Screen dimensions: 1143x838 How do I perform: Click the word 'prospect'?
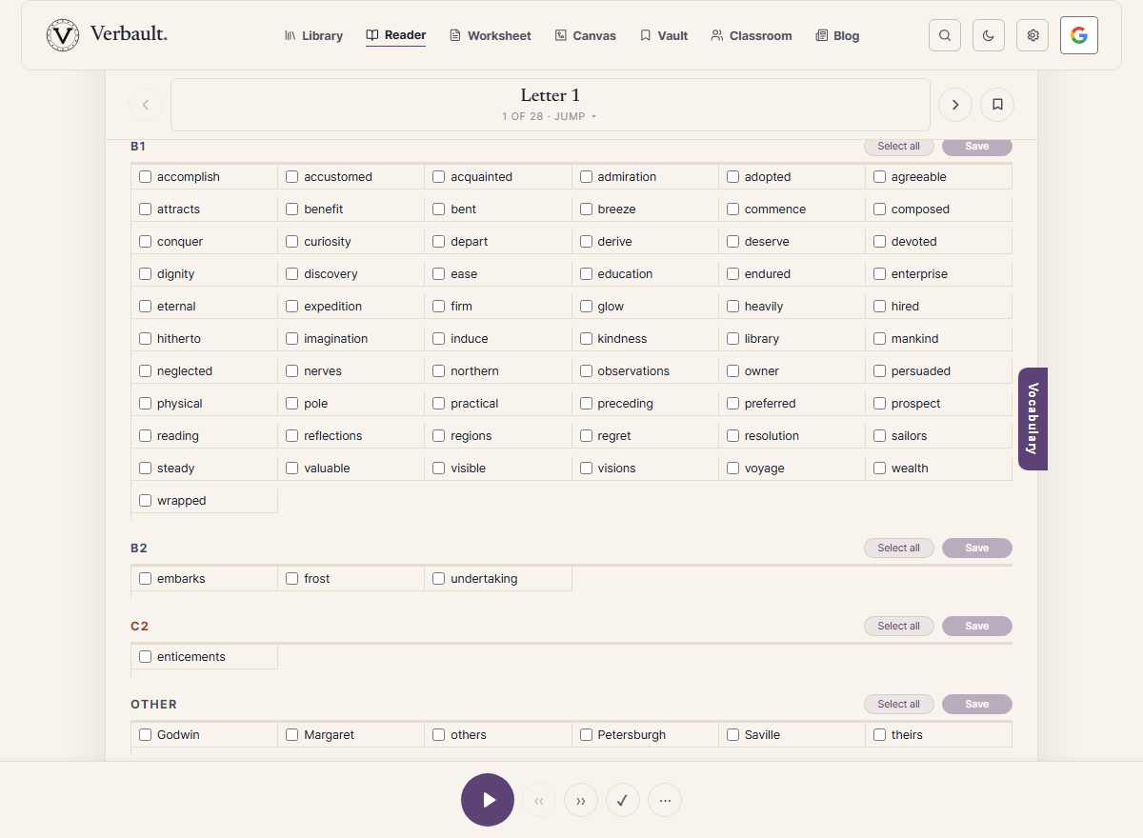click(916, 404)
